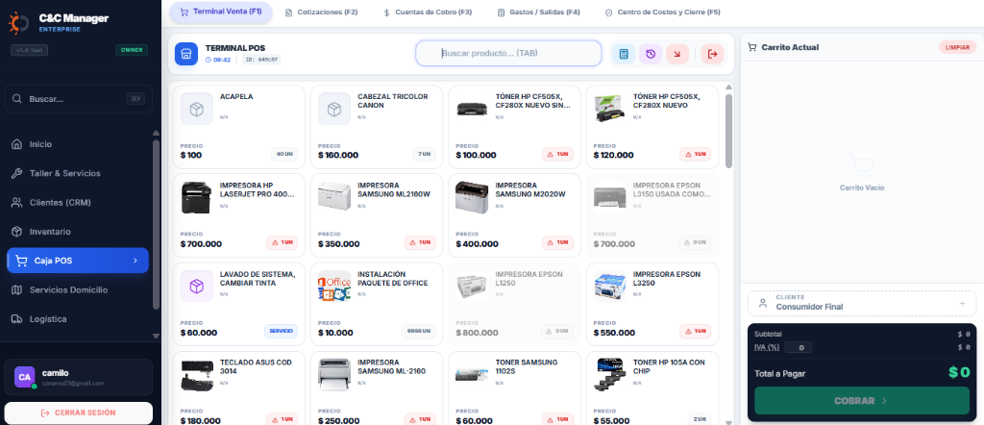Viewport: 984px width, 425px height.
Task: Click the SERVICIO badge on LAVADO card
Action: pyautogui.click(x=282, y=332)
